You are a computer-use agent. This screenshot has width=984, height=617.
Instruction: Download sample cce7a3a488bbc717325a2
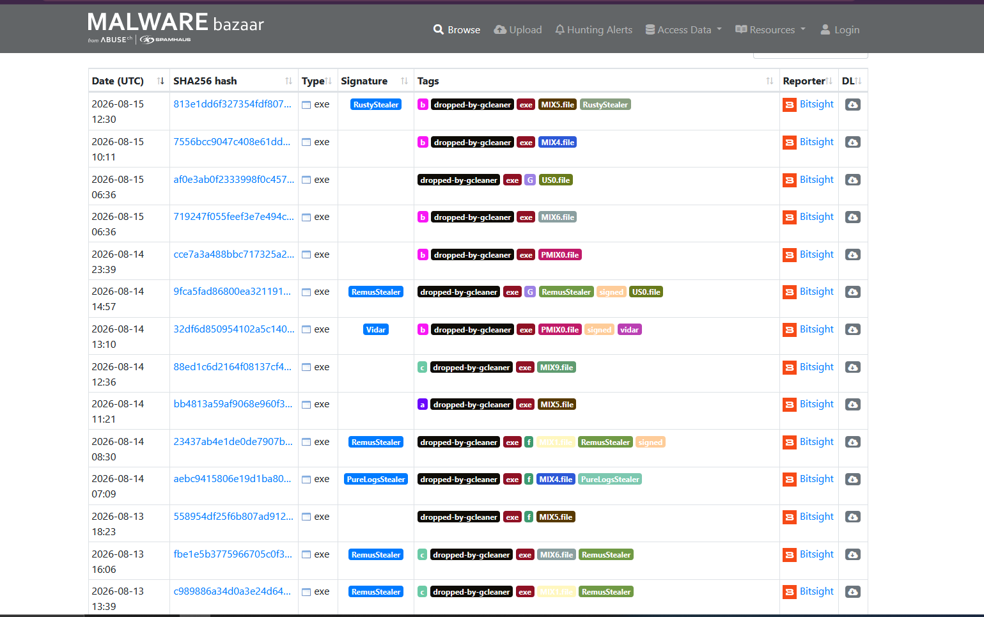[852, 254]
